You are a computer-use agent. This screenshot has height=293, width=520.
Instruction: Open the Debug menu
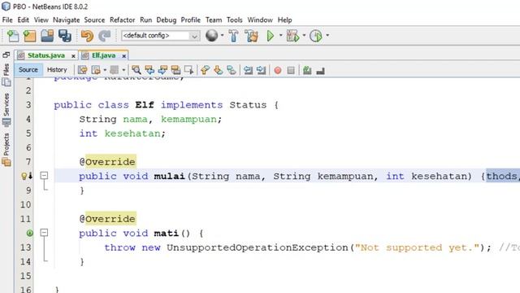coord(166,20)
